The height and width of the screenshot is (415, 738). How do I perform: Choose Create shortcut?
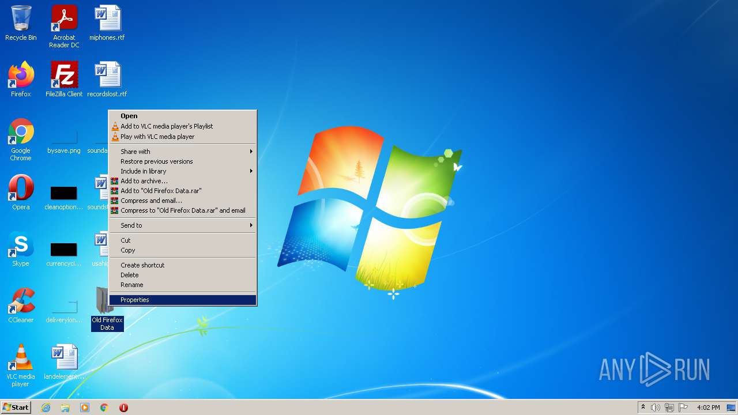tap(183, 265)
